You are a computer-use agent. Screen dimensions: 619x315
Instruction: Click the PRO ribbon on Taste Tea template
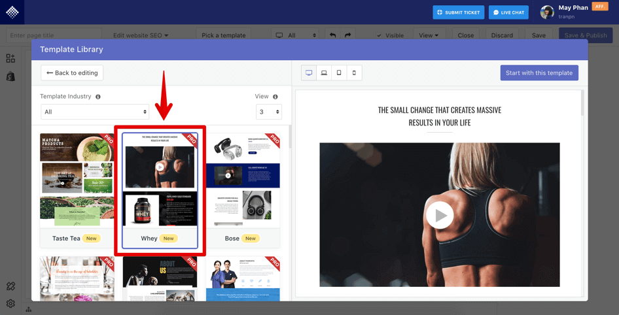(x=107, y=140)
